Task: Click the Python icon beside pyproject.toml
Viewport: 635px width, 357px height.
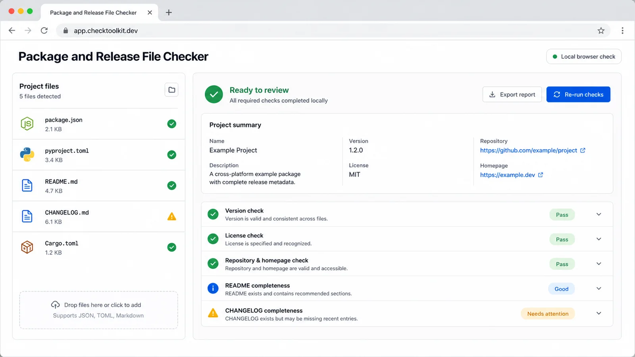Action: coord(27,155)
